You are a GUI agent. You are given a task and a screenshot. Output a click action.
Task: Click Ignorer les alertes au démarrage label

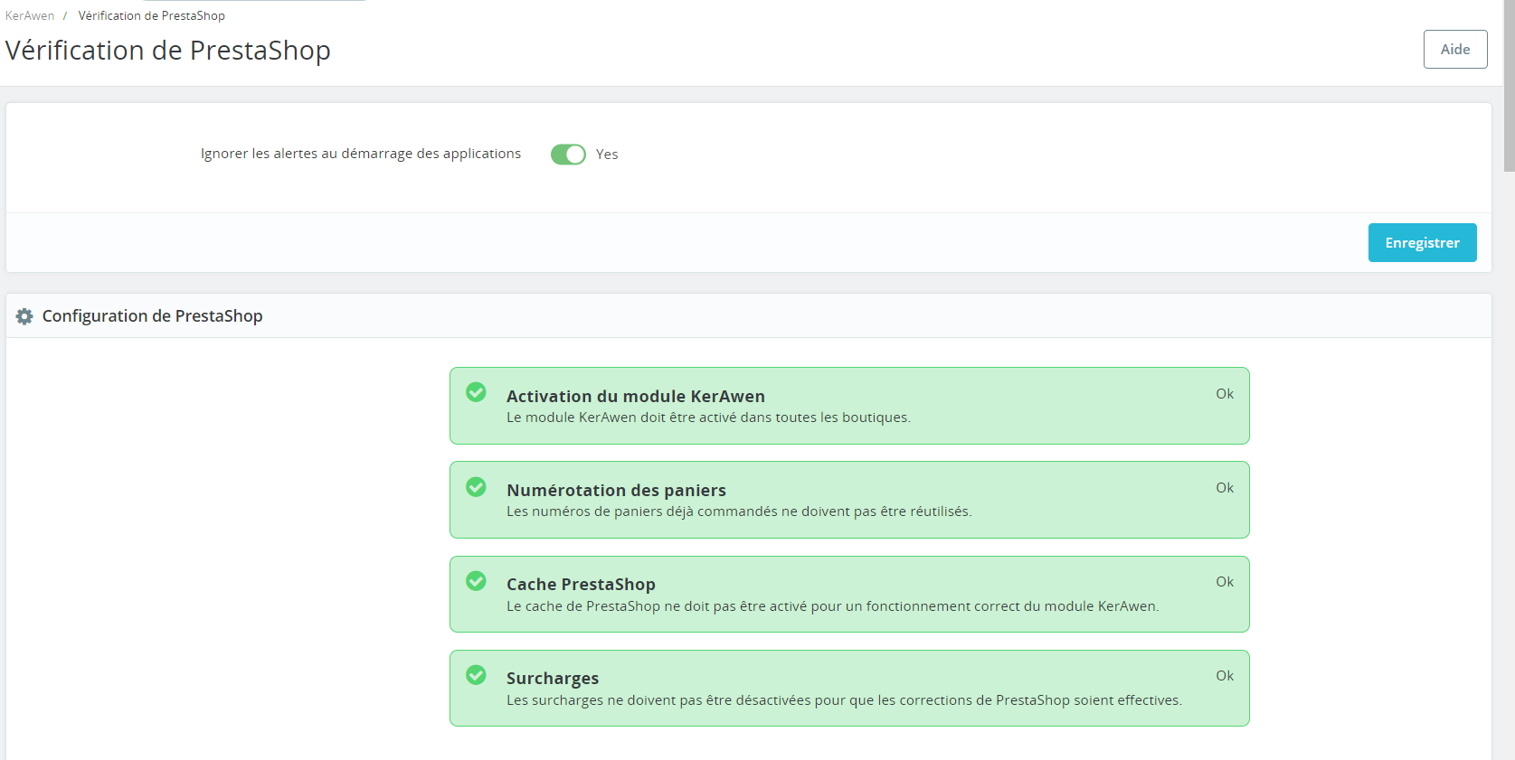[x=361, y=154]
